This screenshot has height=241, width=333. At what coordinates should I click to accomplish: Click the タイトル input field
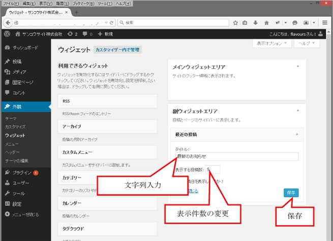click(x=237, y=156)
